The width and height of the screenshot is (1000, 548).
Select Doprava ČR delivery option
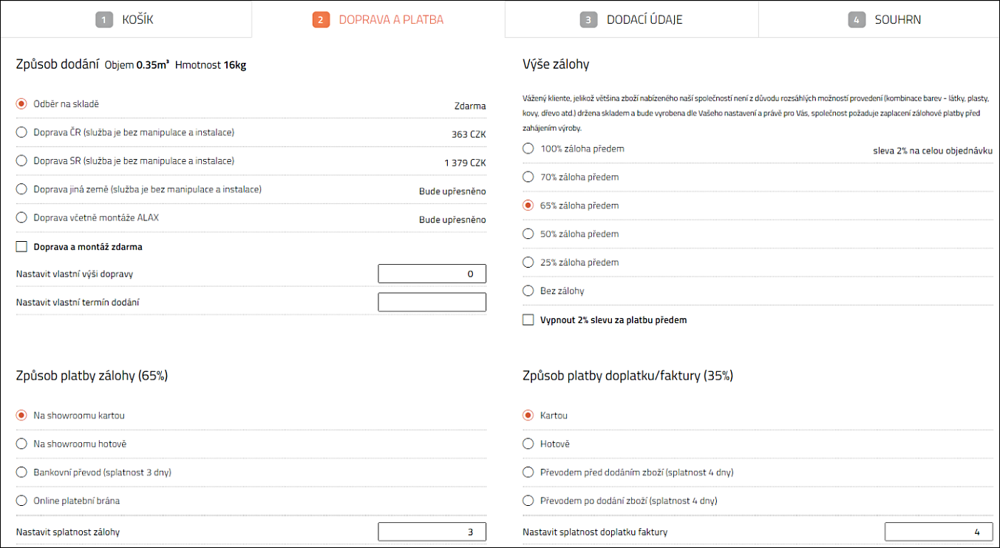(21, 132)
